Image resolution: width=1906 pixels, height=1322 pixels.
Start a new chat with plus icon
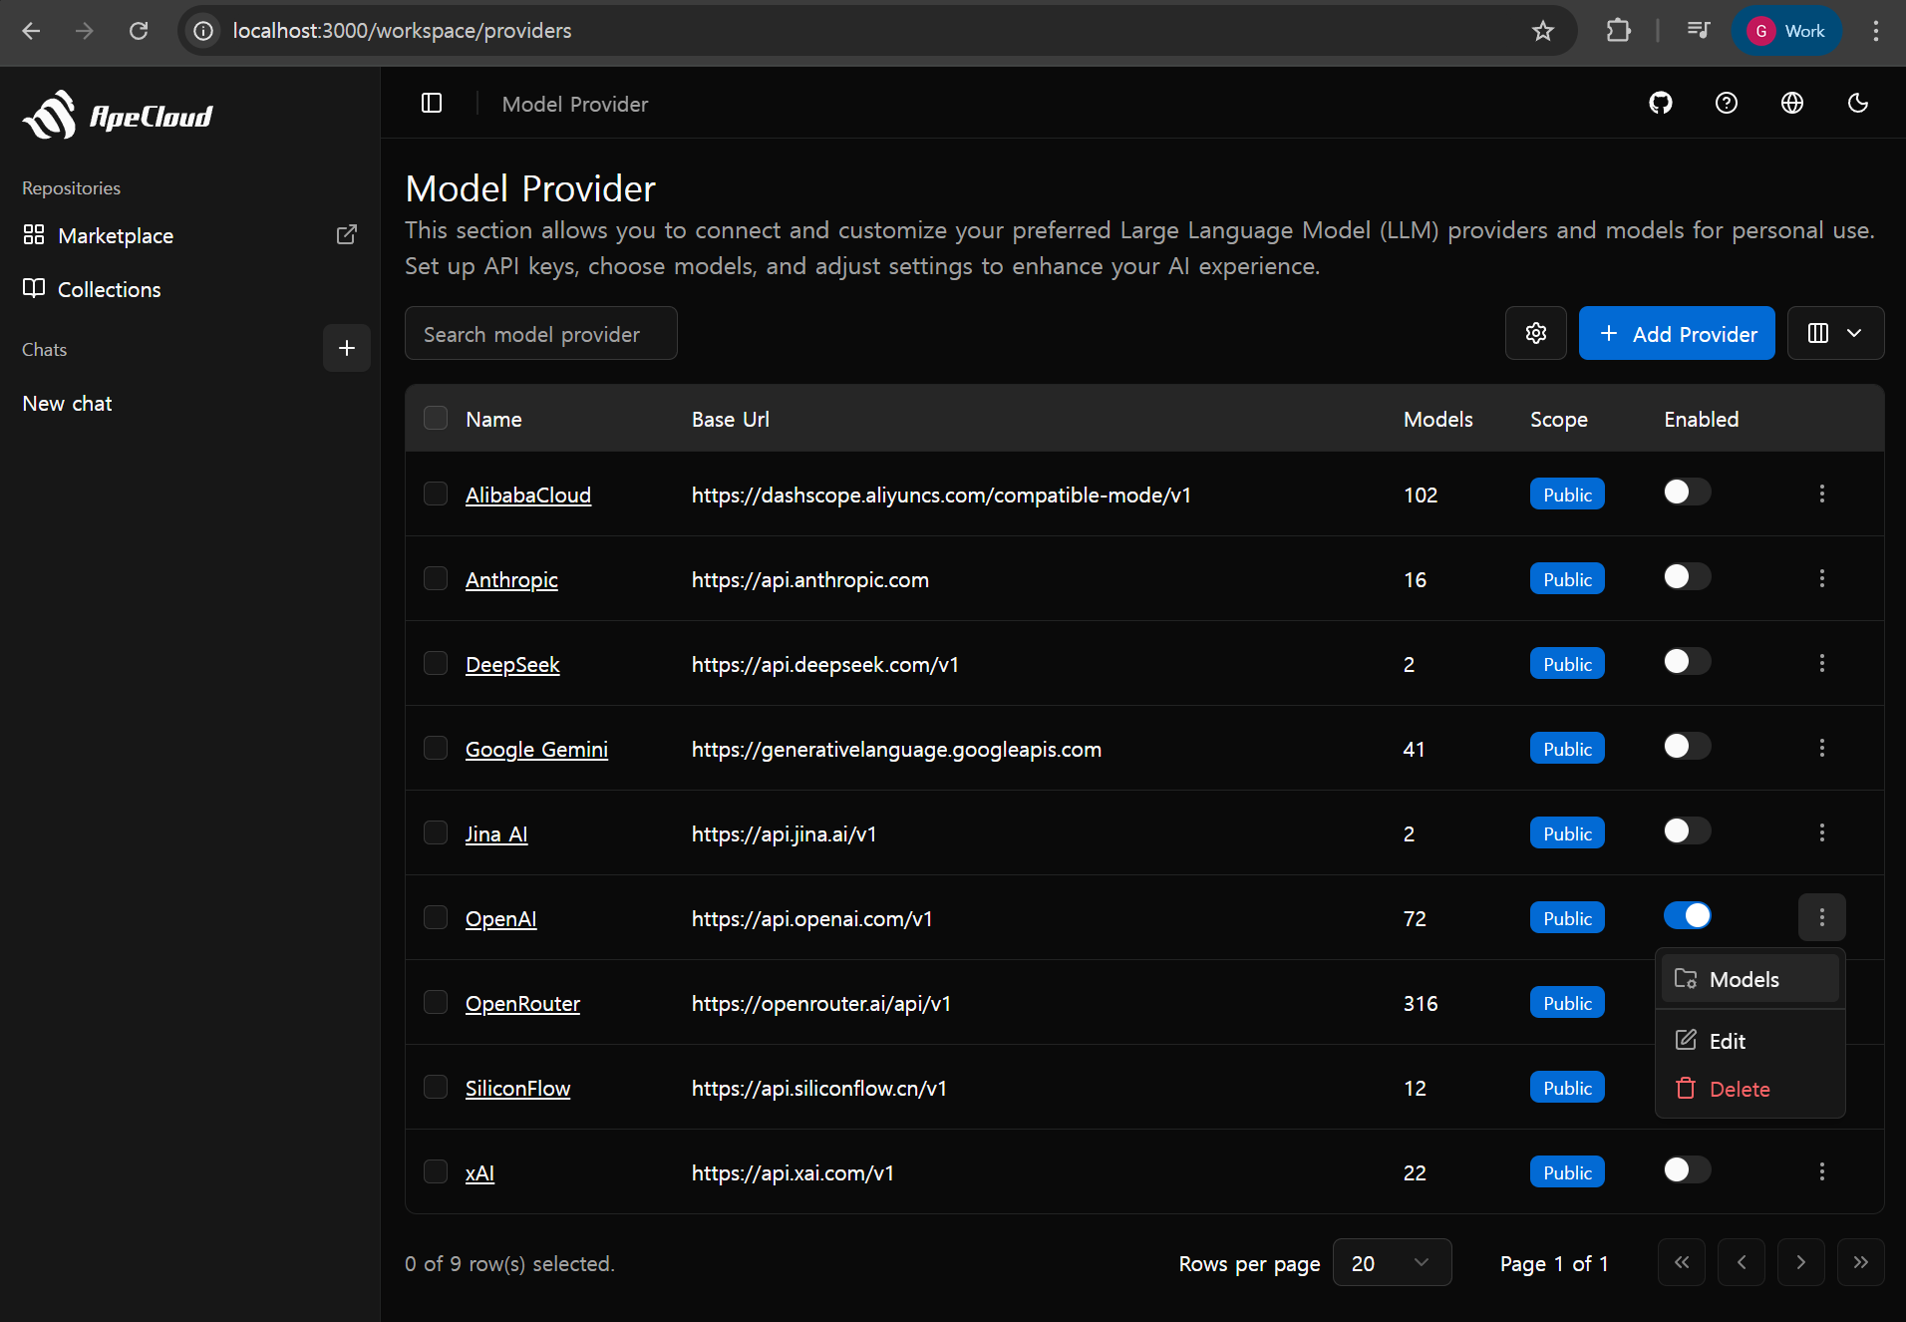(347, 348)
